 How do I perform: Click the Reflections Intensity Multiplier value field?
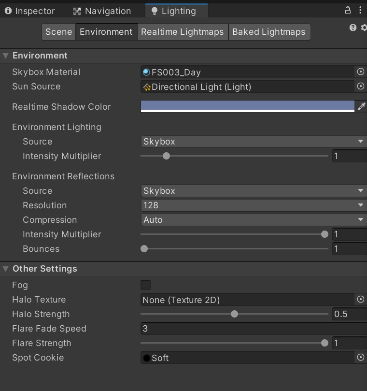click(x=349, y=234)
